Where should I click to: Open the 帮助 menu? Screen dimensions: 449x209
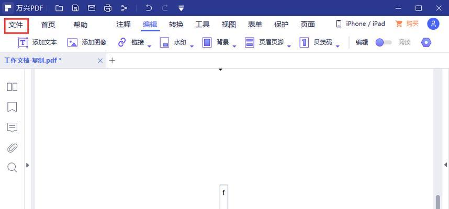tap(81, 25)
